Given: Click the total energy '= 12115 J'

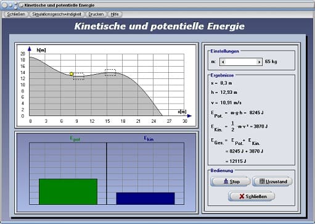Looking at the screenshot, I should tap(235, 161).
